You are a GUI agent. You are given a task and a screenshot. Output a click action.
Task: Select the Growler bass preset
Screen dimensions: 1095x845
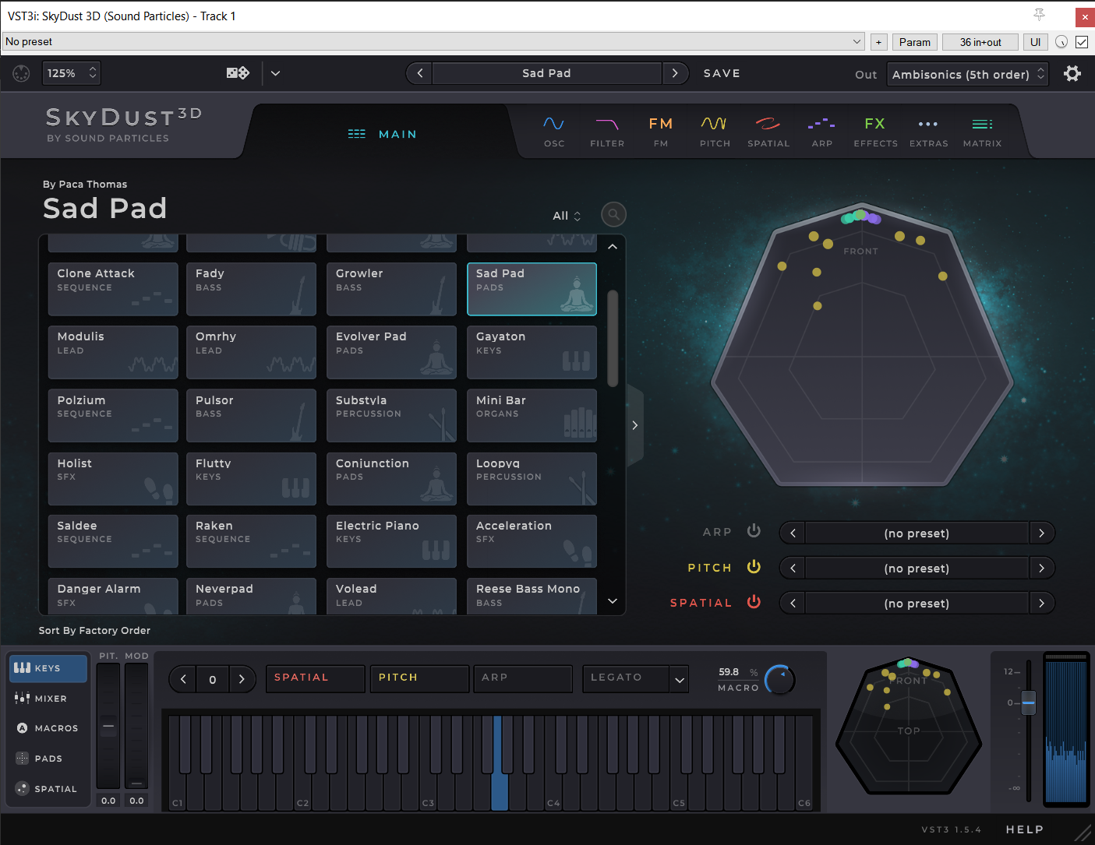(391, 289)
